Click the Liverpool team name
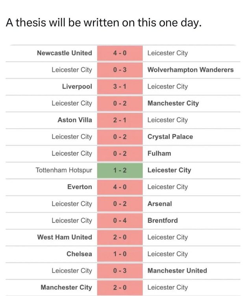The image size is (246, 296). 77,86
